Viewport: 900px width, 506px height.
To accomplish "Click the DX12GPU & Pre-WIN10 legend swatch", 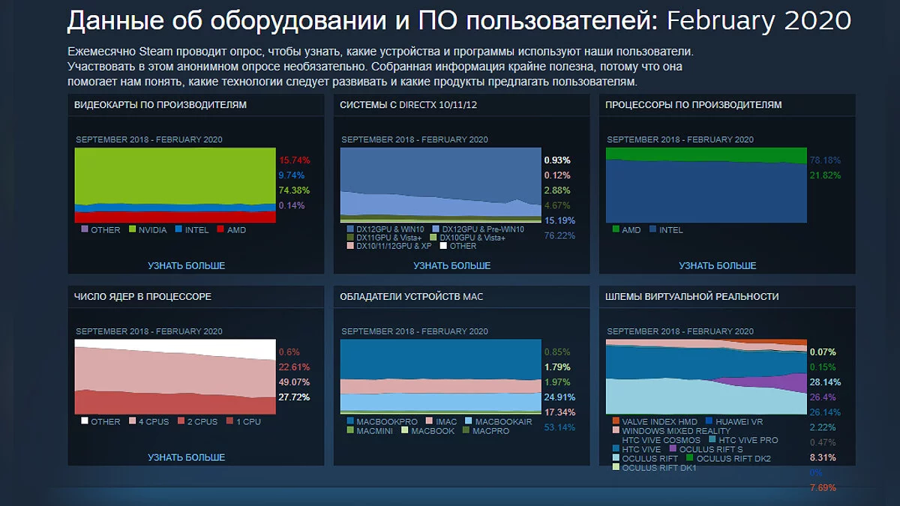I will (x=436, y=229).
